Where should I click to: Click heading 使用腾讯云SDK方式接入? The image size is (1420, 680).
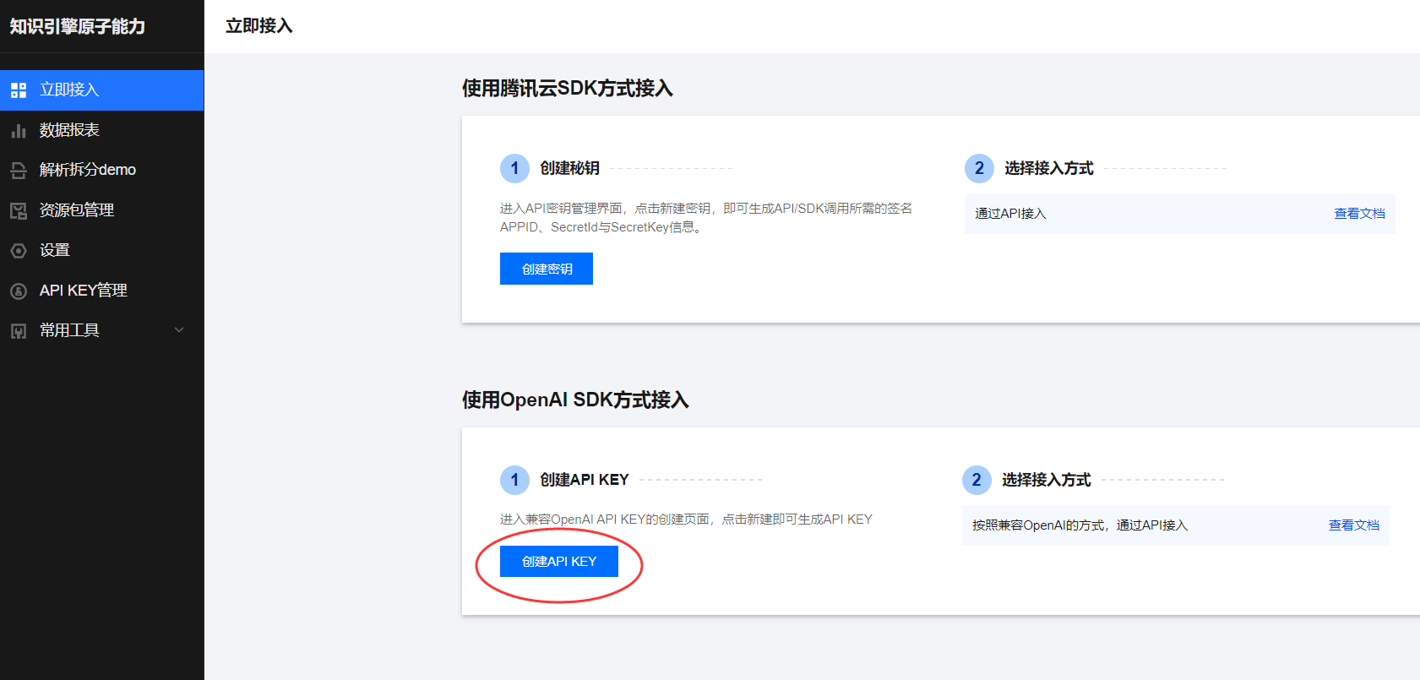568,88
